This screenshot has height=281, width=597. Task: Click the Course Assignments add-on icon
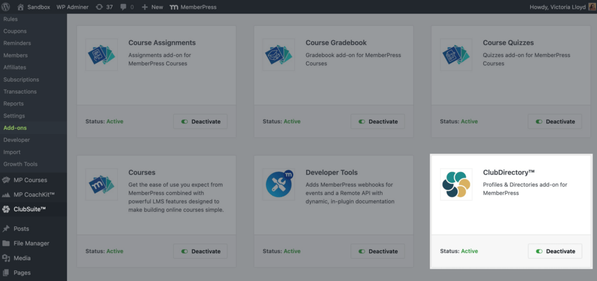[x=101, y=55]
